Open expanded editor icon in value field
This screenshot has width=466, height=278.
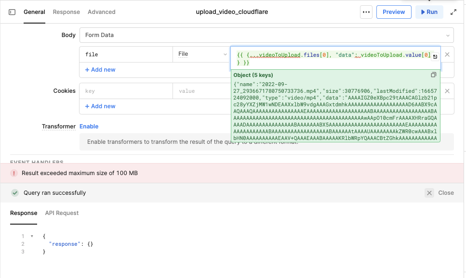(x=434, y=57)
